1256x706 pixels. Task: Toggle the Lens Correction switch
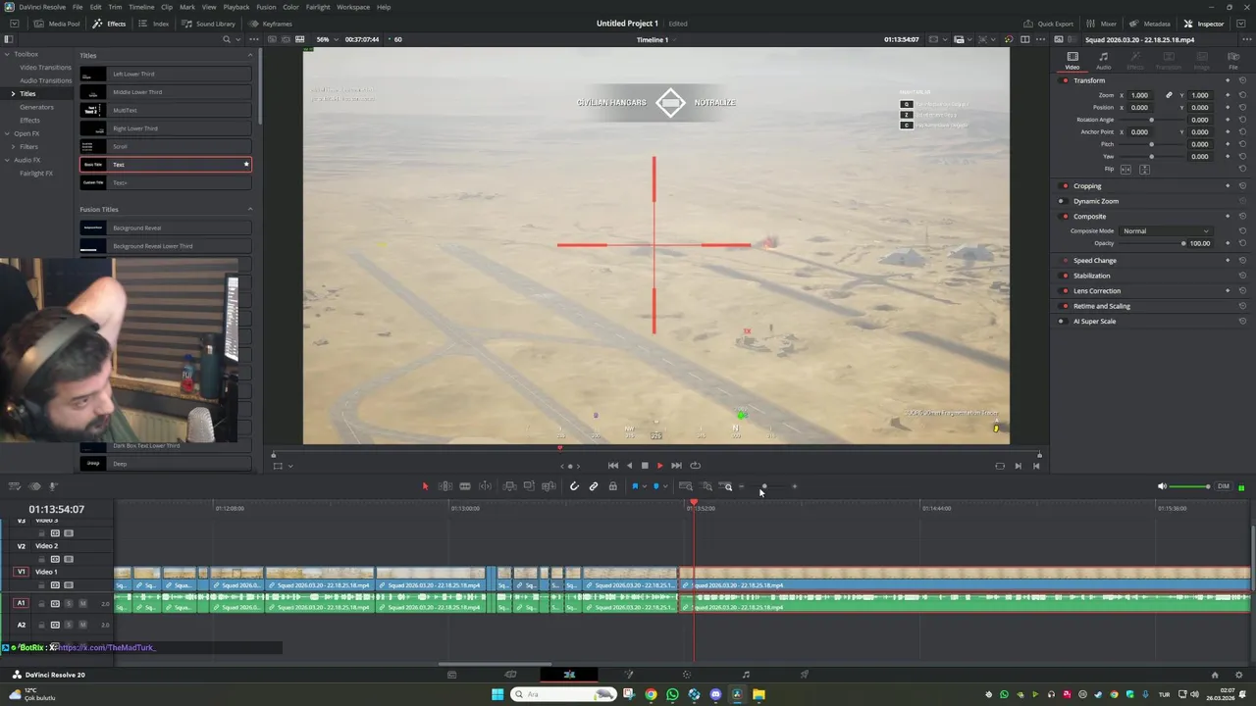pos(1065,290)
